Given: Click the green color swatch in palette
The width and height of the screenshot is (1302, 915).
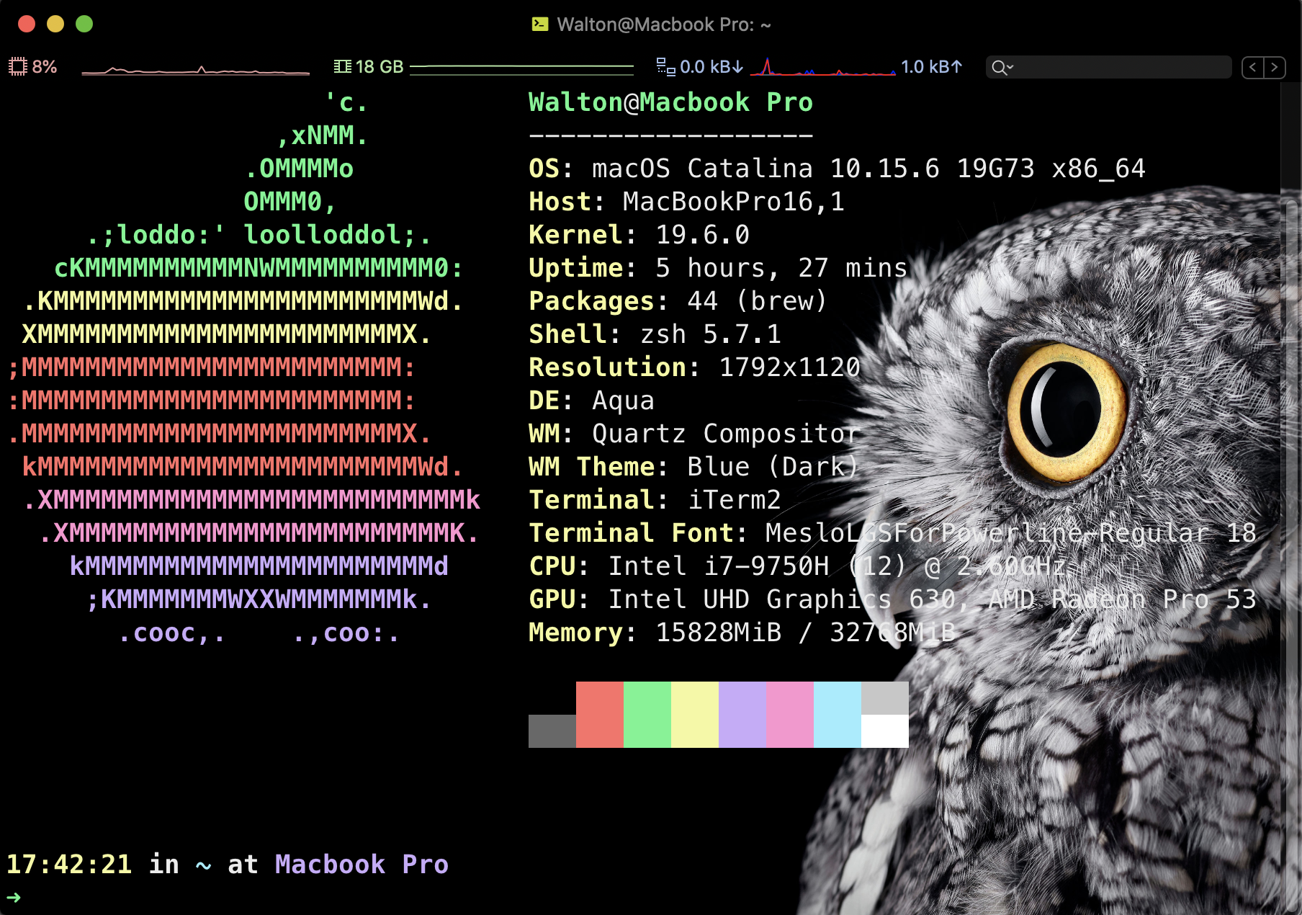Looking at the screenshot, I should tap(647, 715).
